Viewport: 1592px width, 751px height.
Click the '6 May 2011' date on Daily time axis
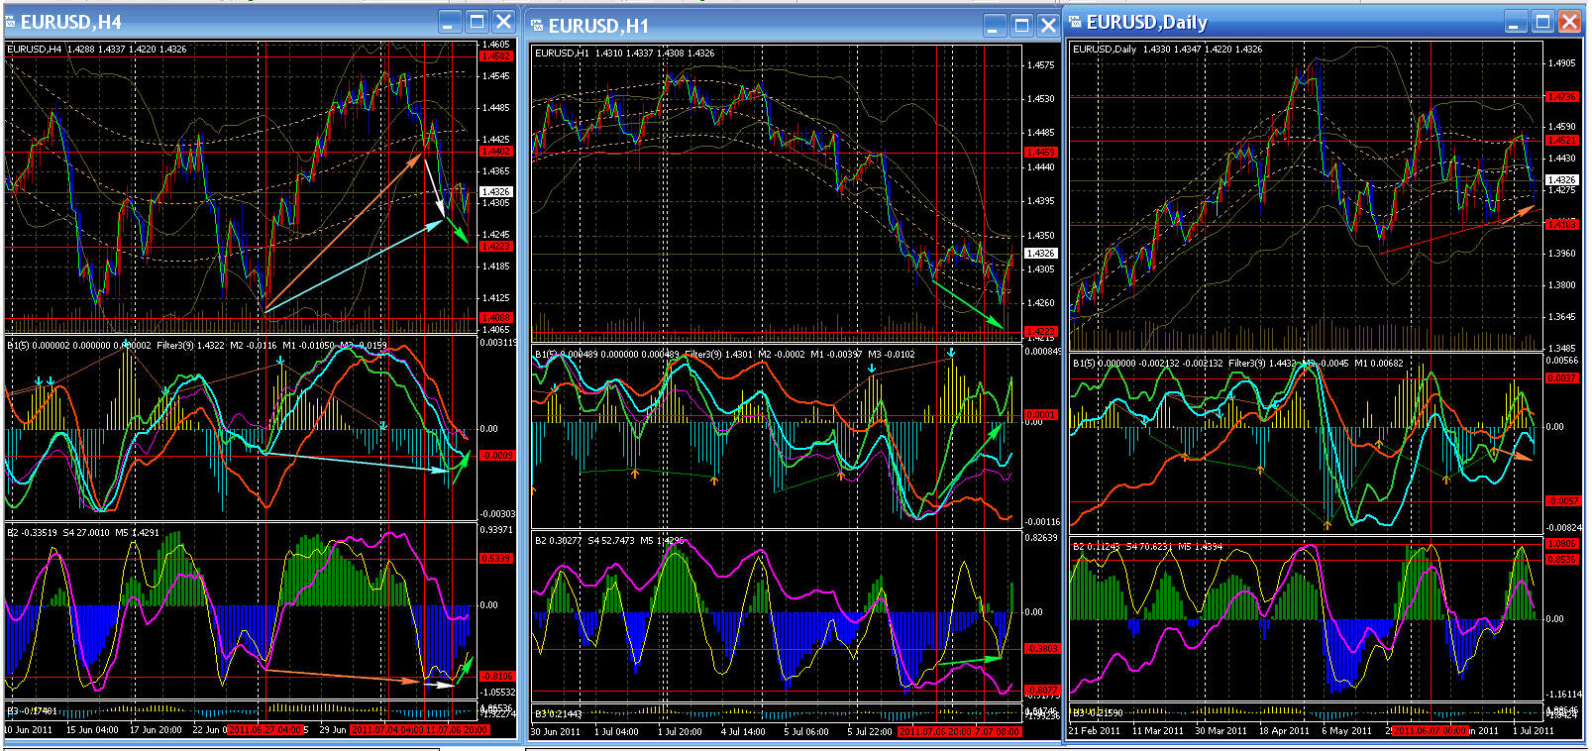(1346, 731)
